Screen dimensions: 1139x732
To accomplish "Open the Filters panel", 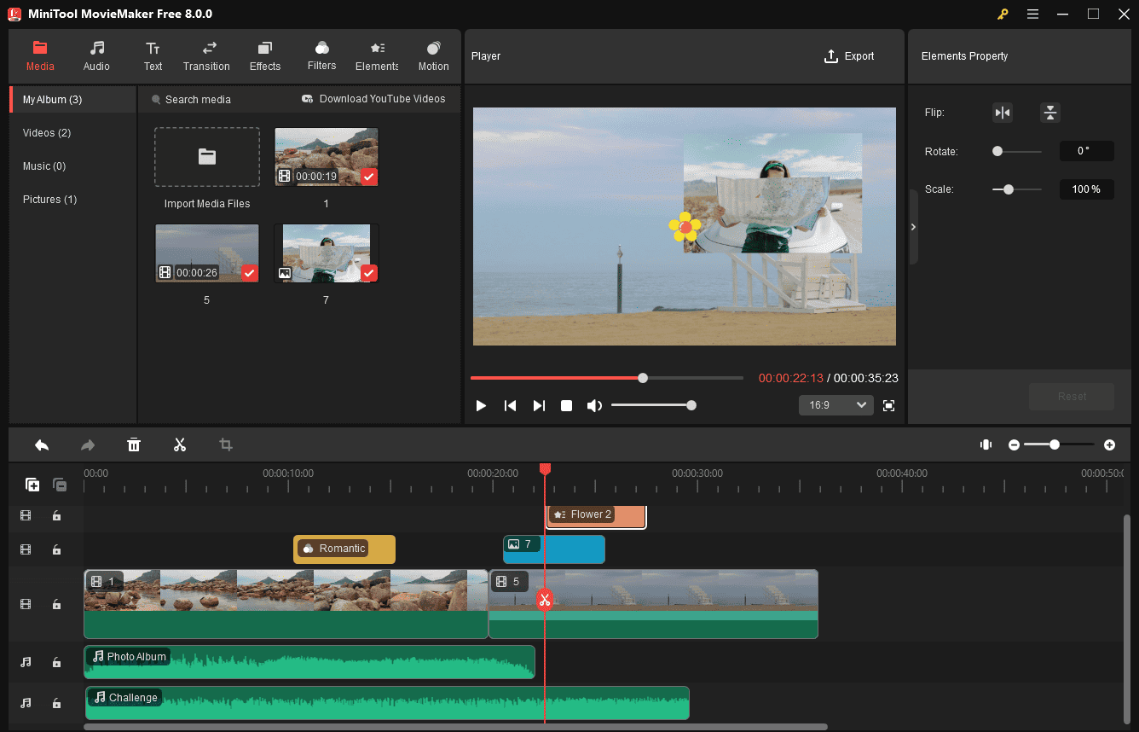I will (321, 56).
